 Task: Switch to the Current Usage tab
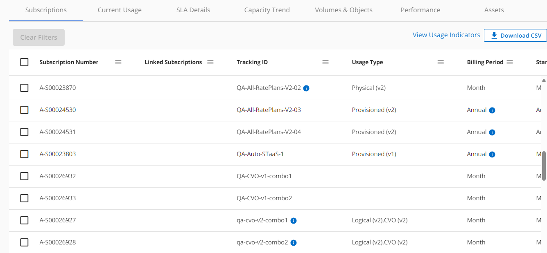[x=120, y=10]
